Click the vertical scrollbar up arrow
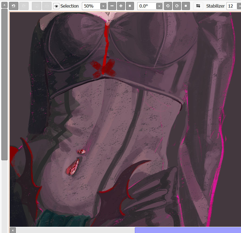 click(x=4, y=5)
